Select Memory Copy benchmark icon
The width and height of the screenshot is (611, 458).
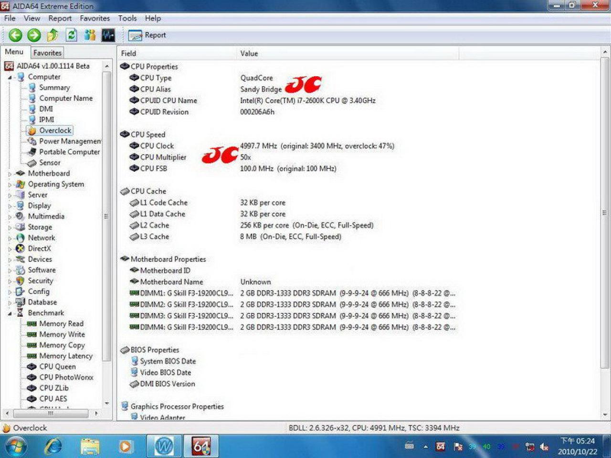(32, 345)
